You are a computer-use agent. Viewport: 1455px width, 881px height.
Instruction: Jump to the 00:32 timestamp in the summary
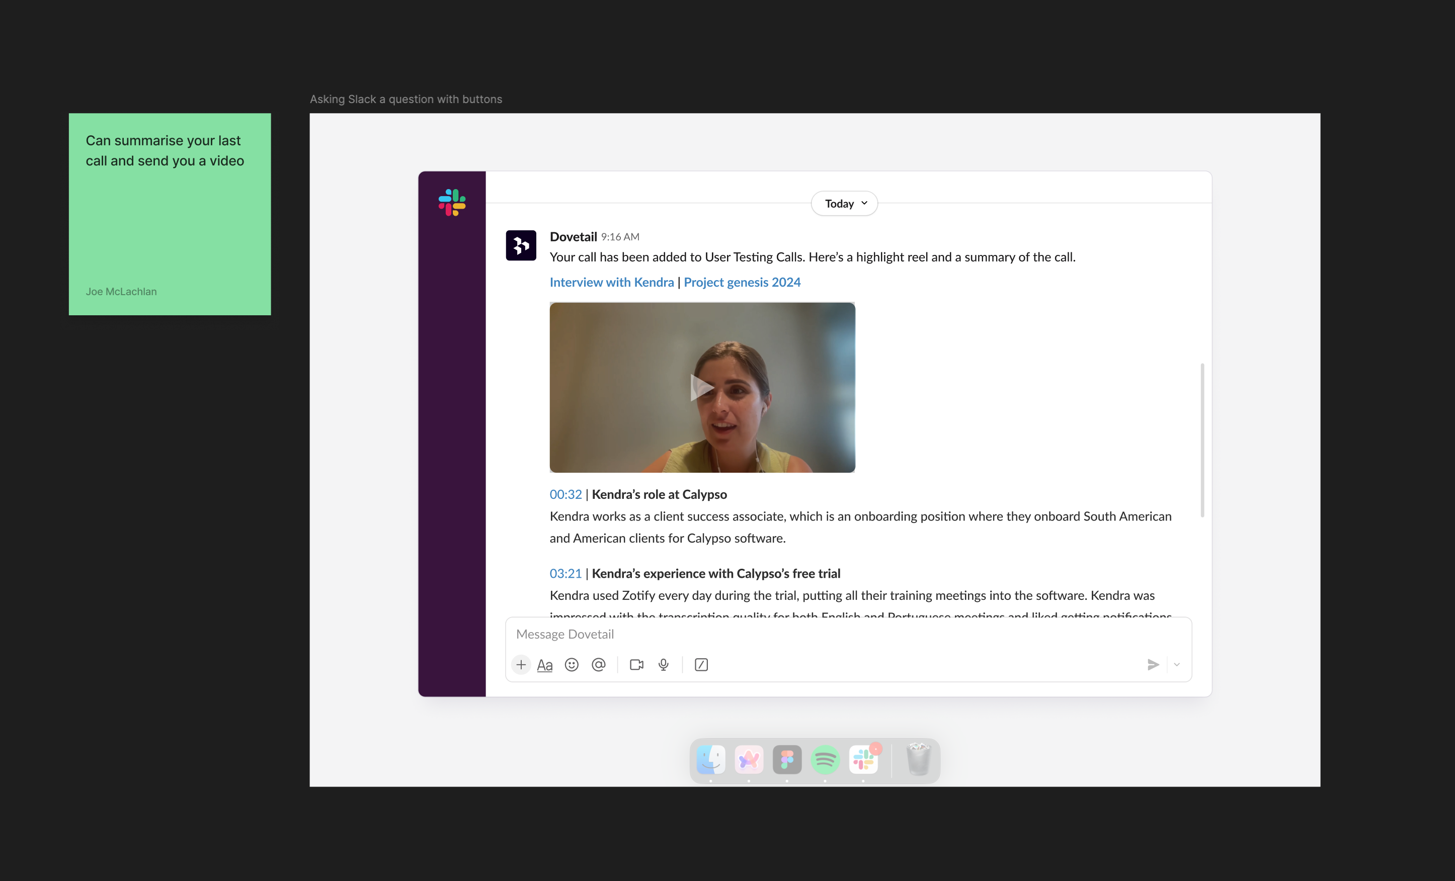[565, 494]
